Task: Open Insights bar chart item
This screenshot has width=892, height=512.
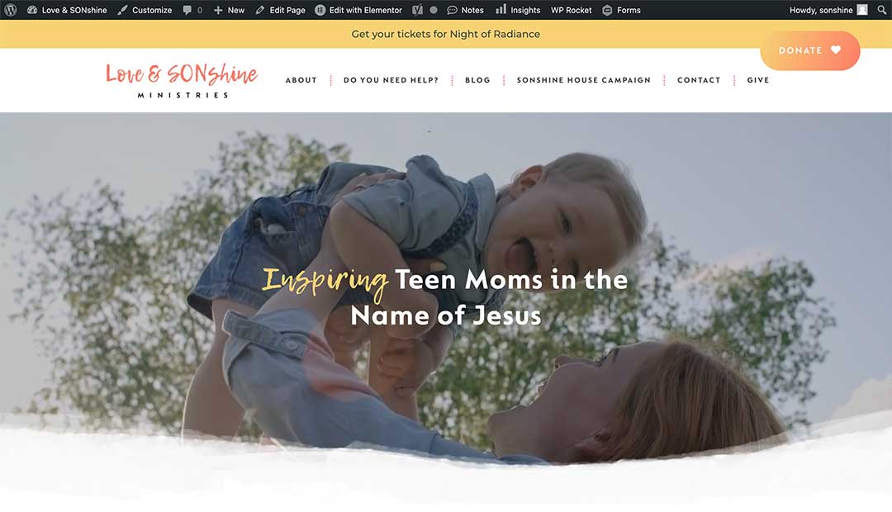Action: [x=518, y=10]
